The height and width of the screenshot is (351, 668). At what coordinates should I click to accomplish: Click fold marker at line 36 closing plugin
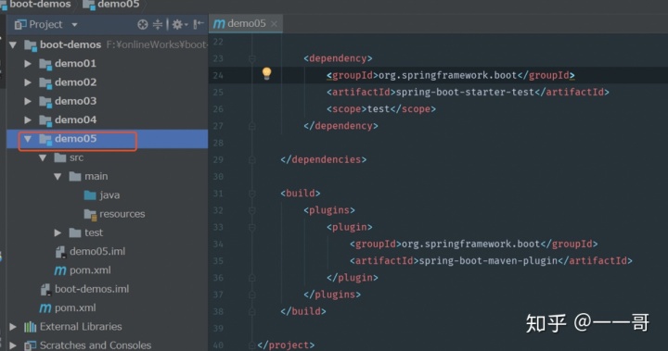251,278
